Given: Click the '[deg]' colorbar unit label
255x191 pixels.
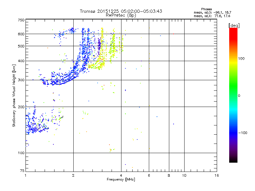Looking at the screenshot, I should 234,25.
